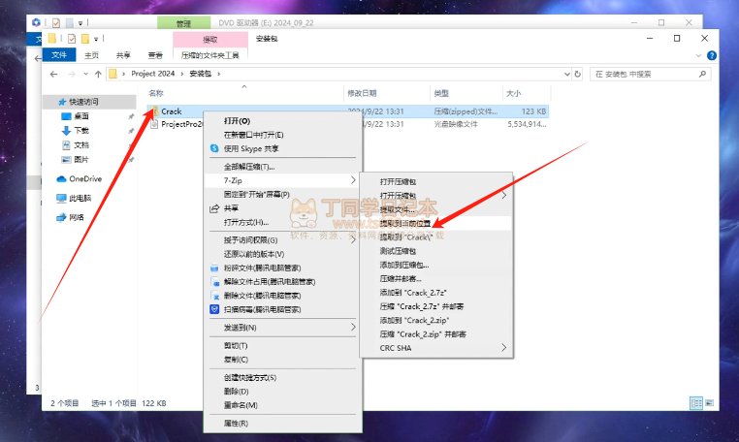Screen dimensions: 739x442
Task: Click Project 2024 in the address breadcrumb
Action: click(155, 74)
